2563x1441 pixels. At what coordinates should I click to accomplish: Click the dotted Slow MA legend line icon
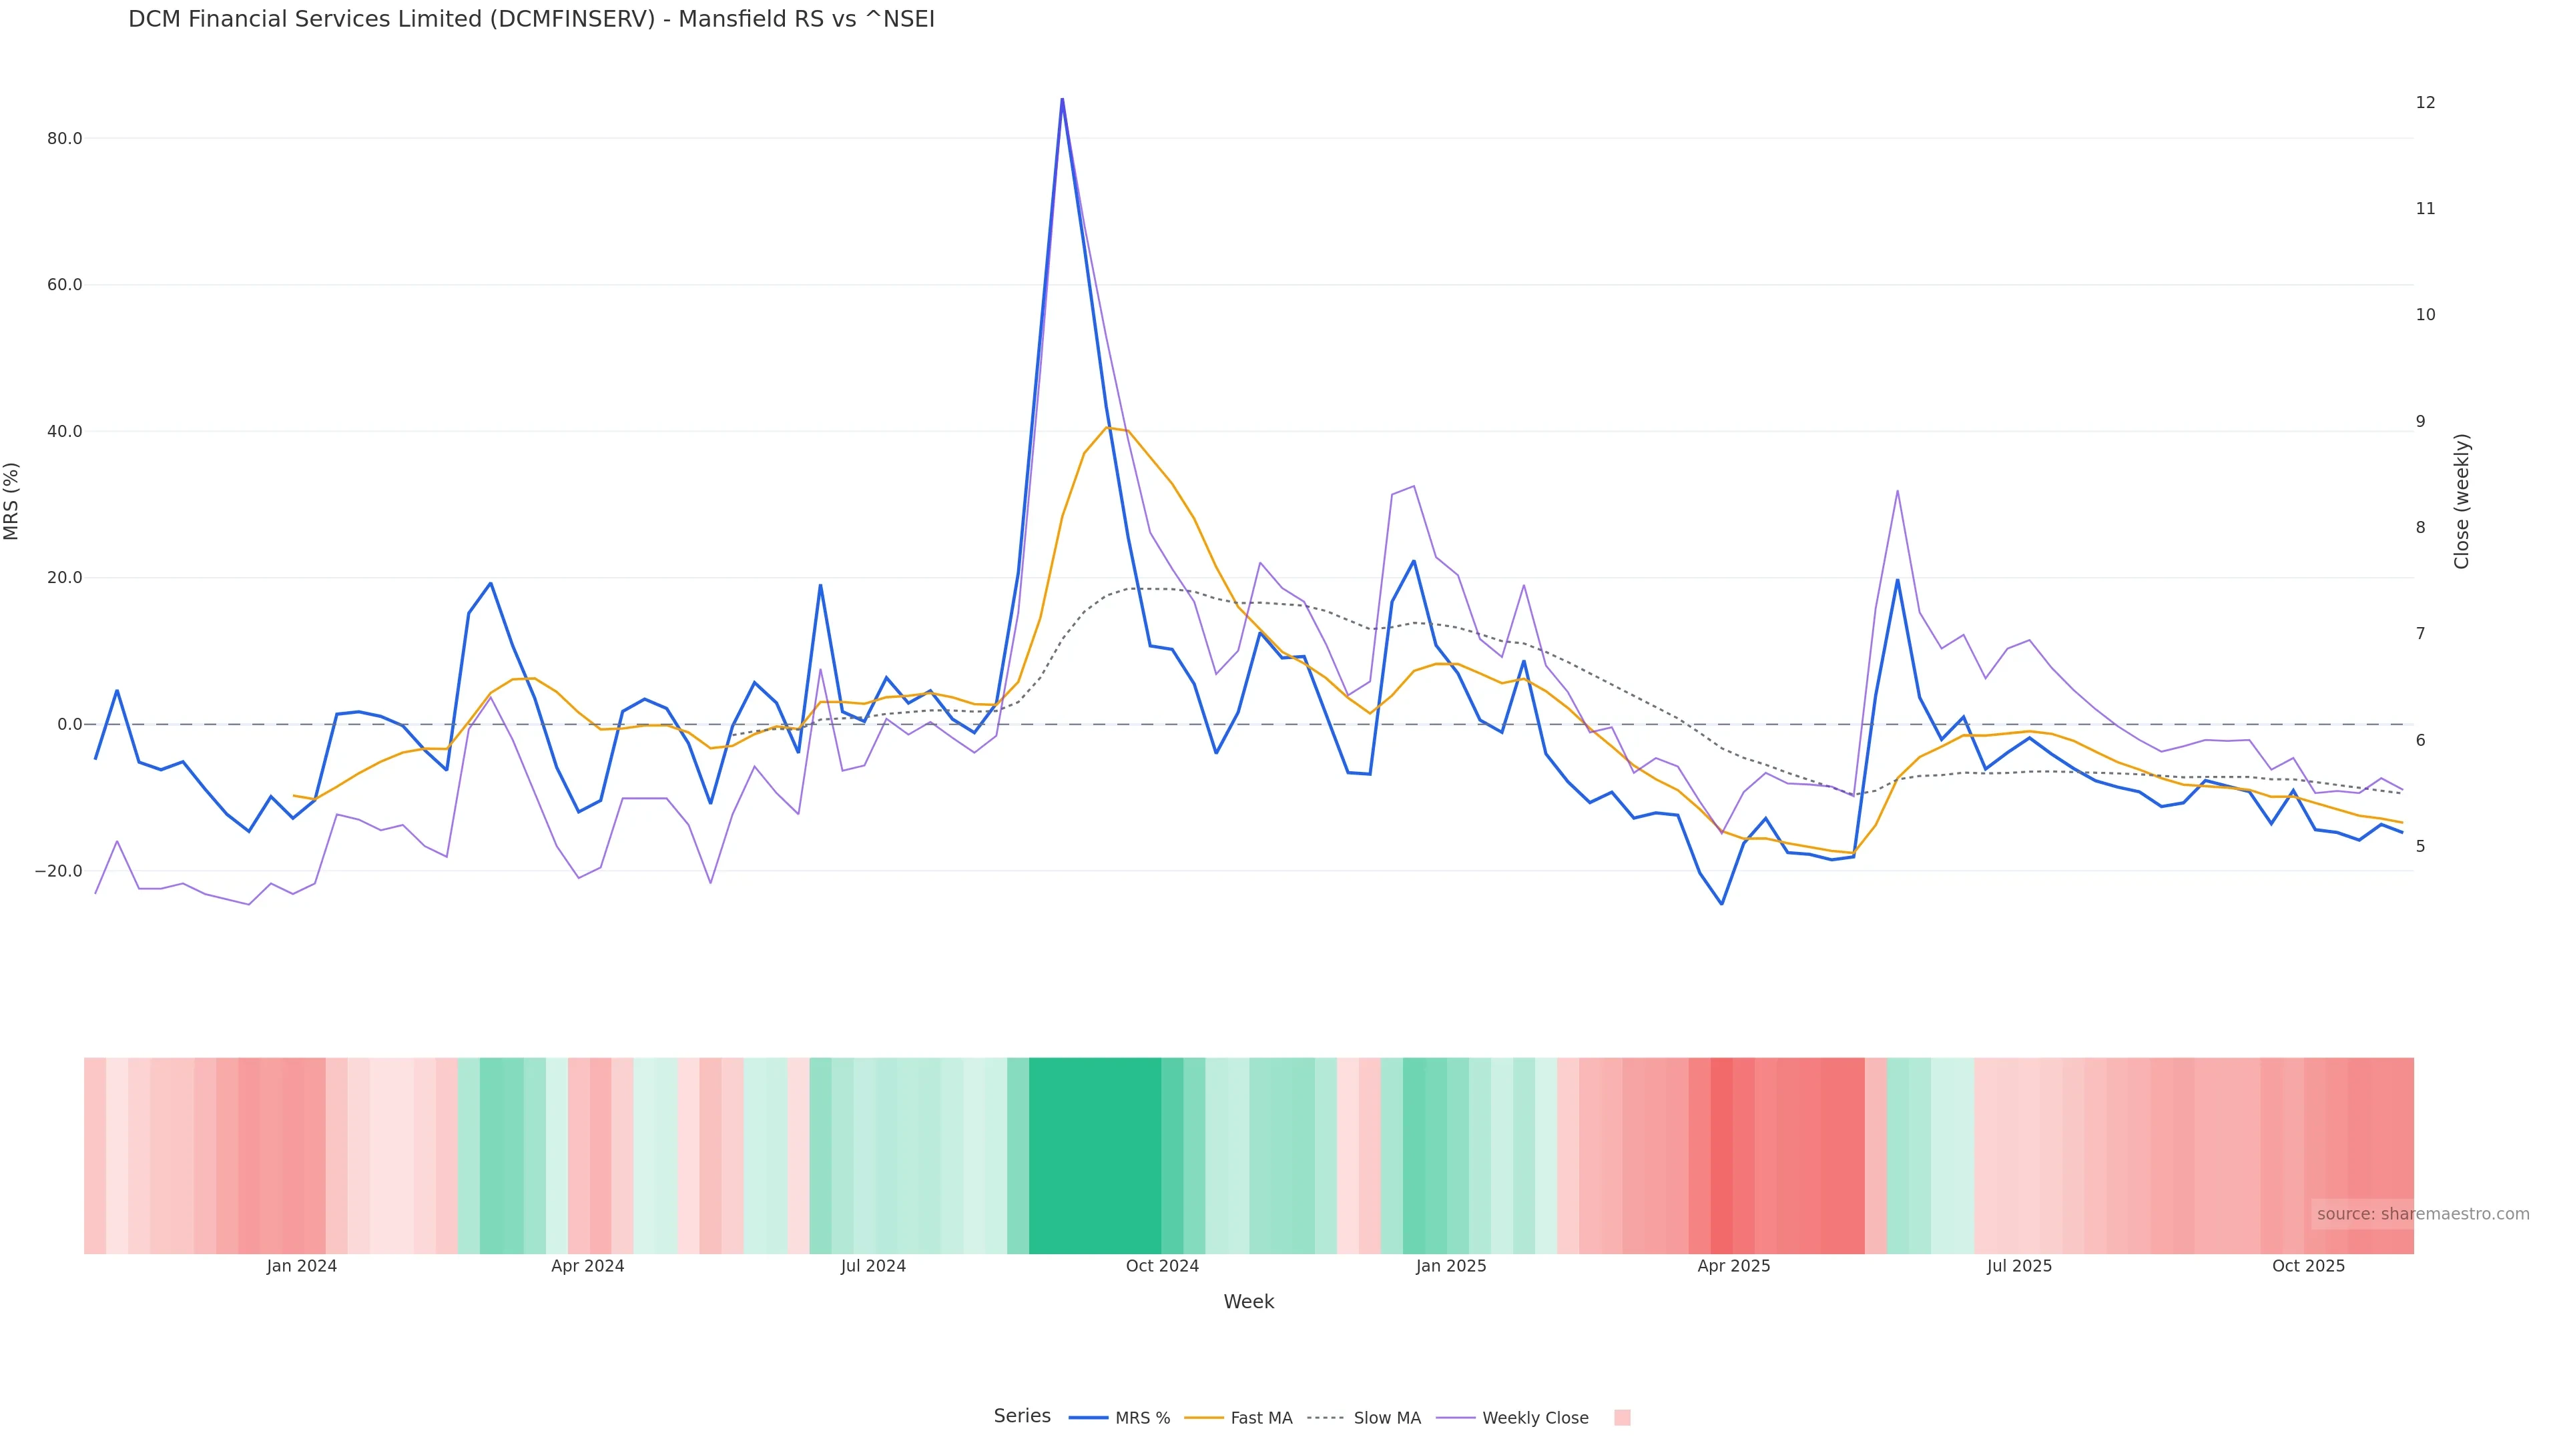coord(1326,1418)
